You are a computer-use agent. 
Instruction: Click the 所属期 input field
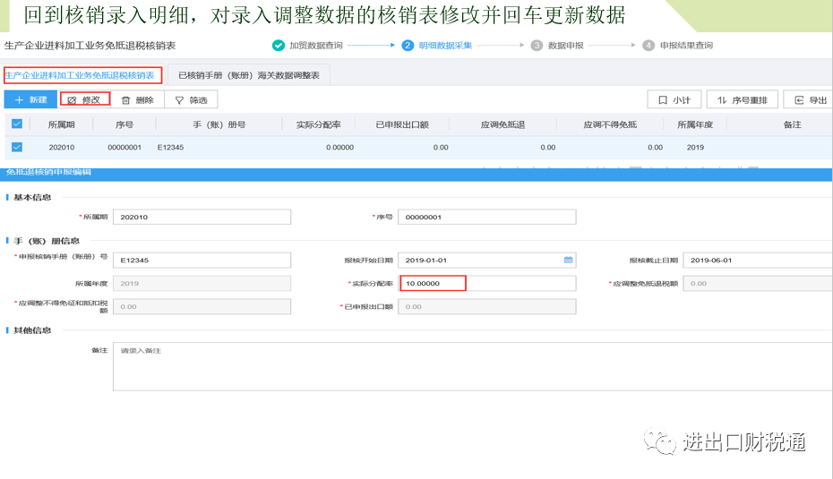pos(202,217)
